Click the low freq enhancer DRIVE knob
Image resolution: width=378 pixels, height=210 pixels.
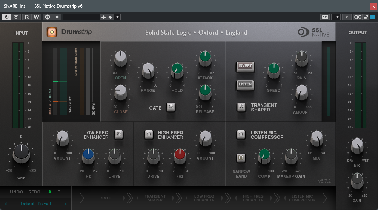[115, 156]
